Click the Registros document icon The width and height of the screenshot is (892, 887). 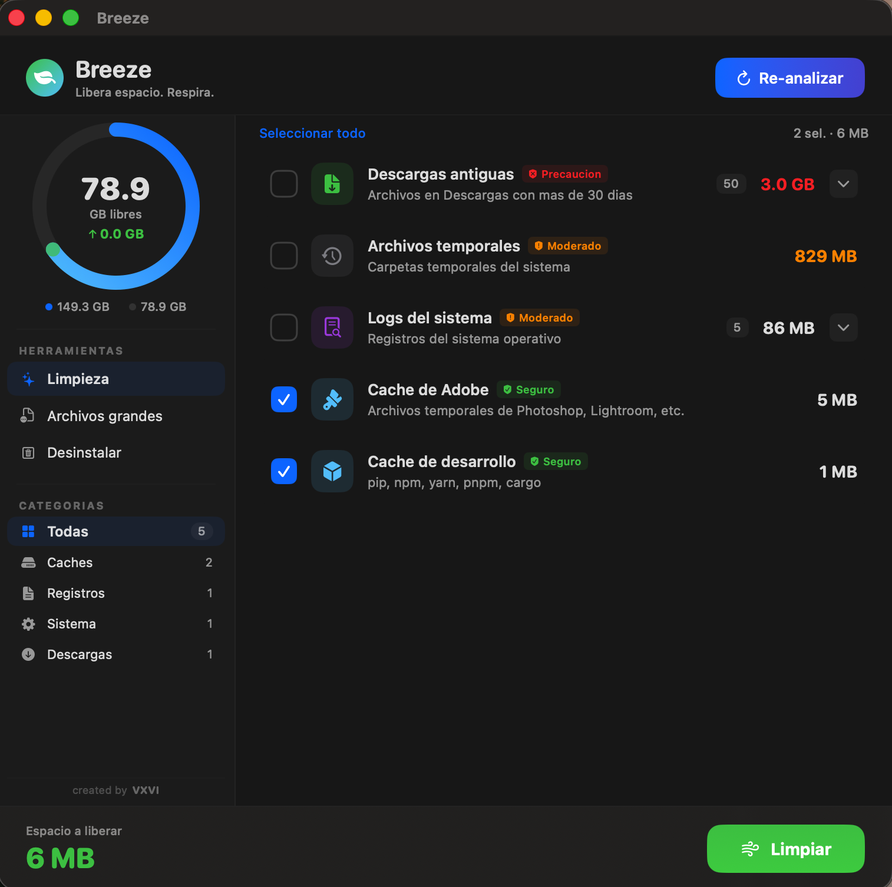coord(28,593)
